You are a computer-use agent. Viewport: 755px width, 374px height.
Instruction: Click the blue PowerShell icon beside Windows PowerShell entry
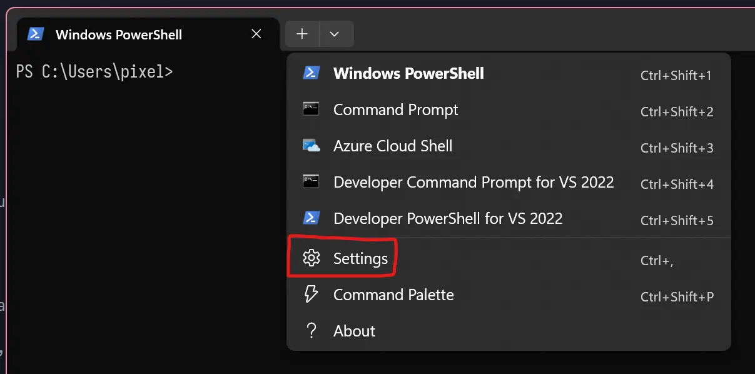click(x=312, y=73)
